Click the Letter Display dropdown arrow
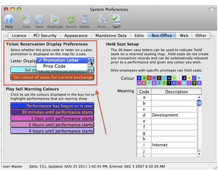 (91, 61)
